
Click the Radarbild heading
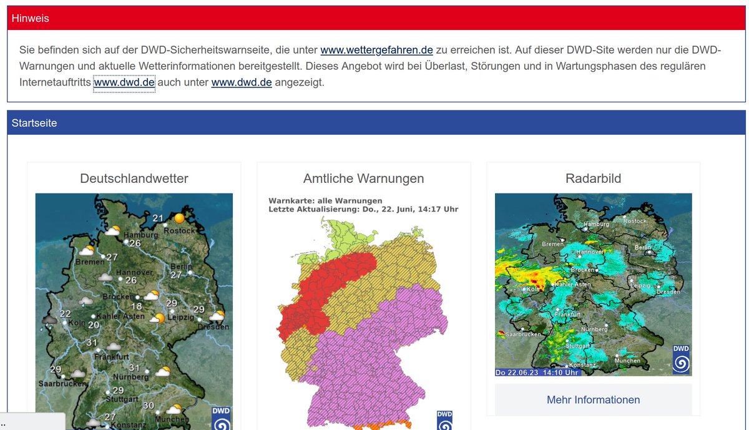593,178
